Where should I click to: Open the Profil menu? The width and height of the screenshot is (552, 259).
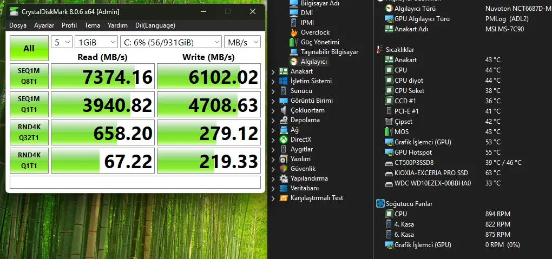(69, 25)
